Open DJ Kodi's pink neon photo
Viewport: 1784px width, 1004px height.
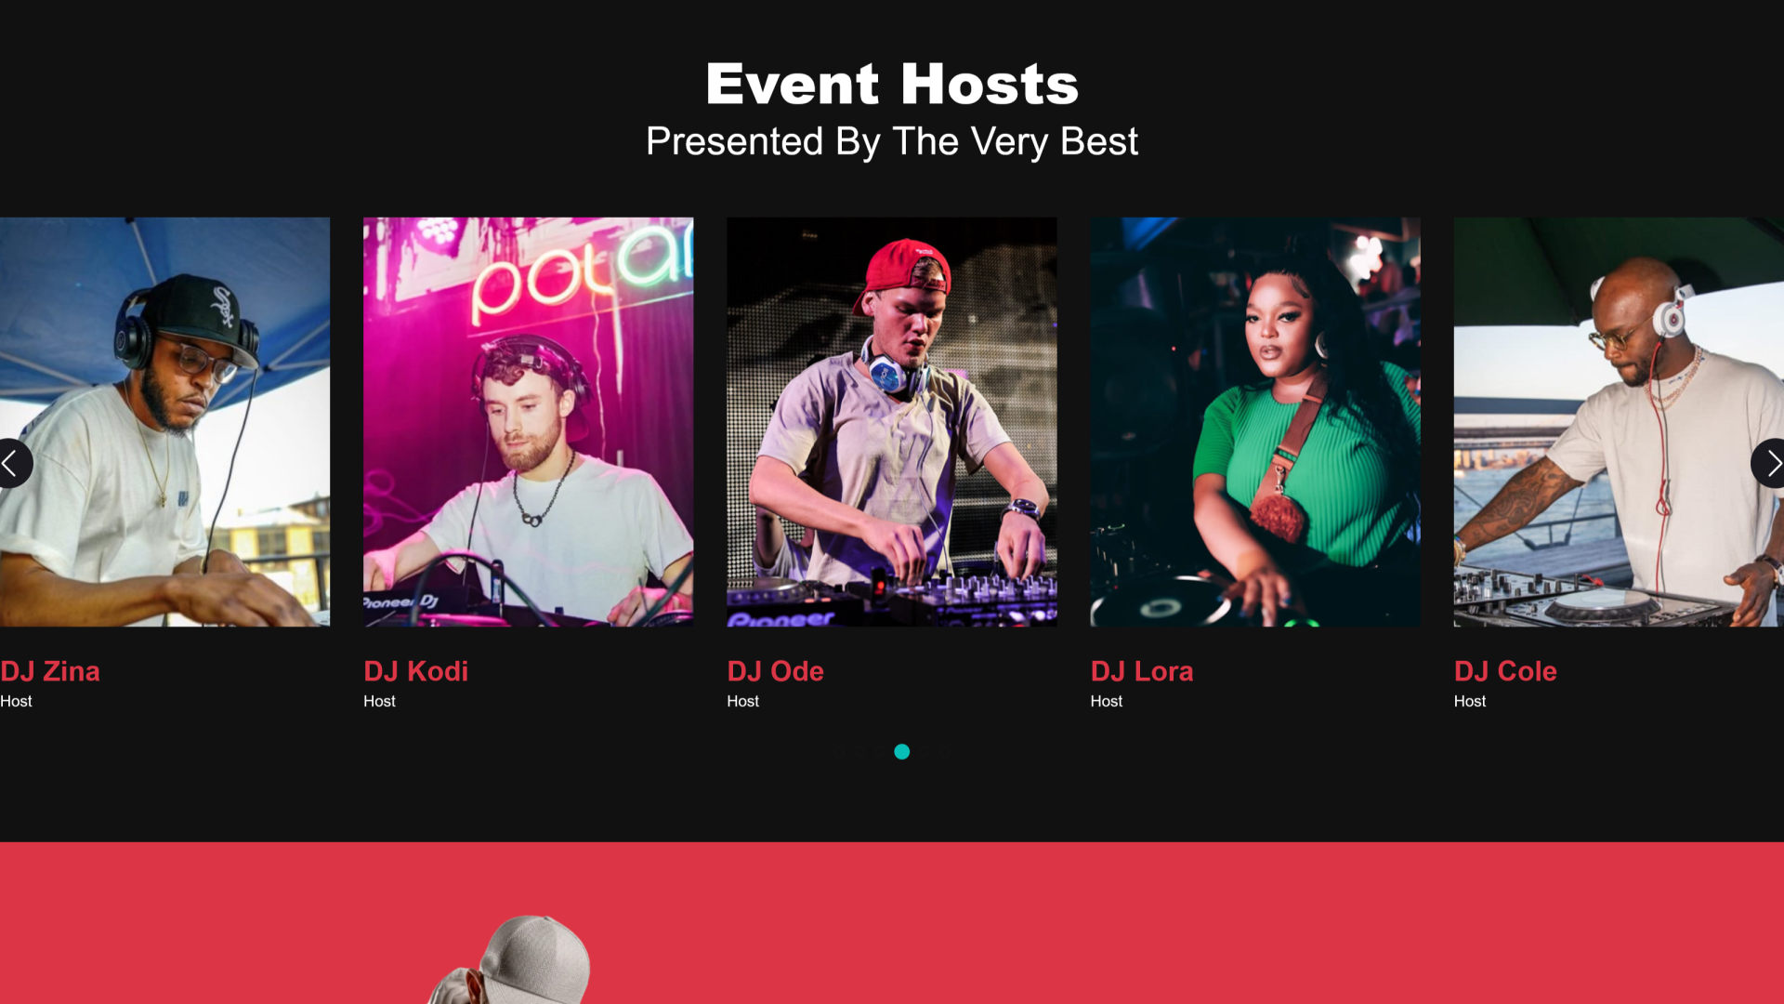[x=528, y=422]
